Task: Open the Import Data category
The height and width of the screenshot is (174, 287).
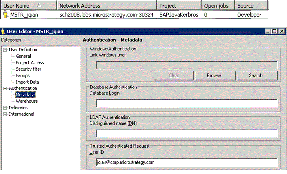Action: [x=28, y=82]
